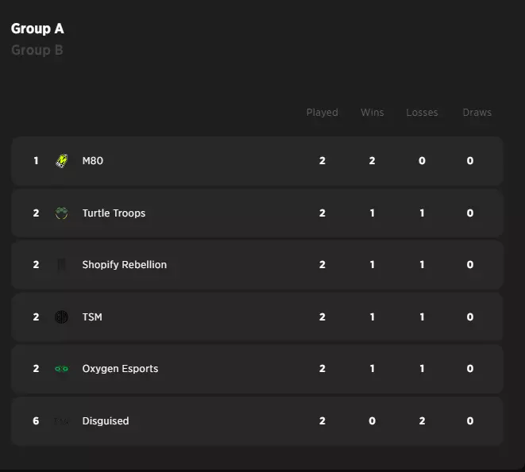
Task: Open the Disguised team name
Action: tap(106, 420)
